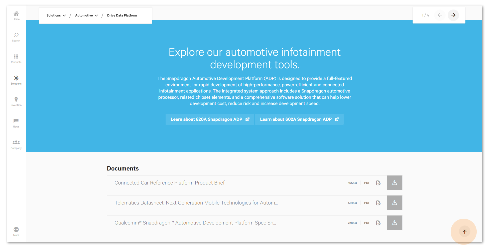Go to the next slide arrow
The width and height of the screenshot is (501, 250).
[453, 15]
